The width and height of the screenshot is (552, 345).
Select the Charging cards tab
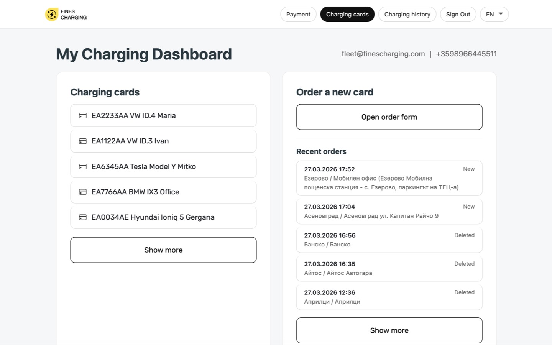pos(347,14)
